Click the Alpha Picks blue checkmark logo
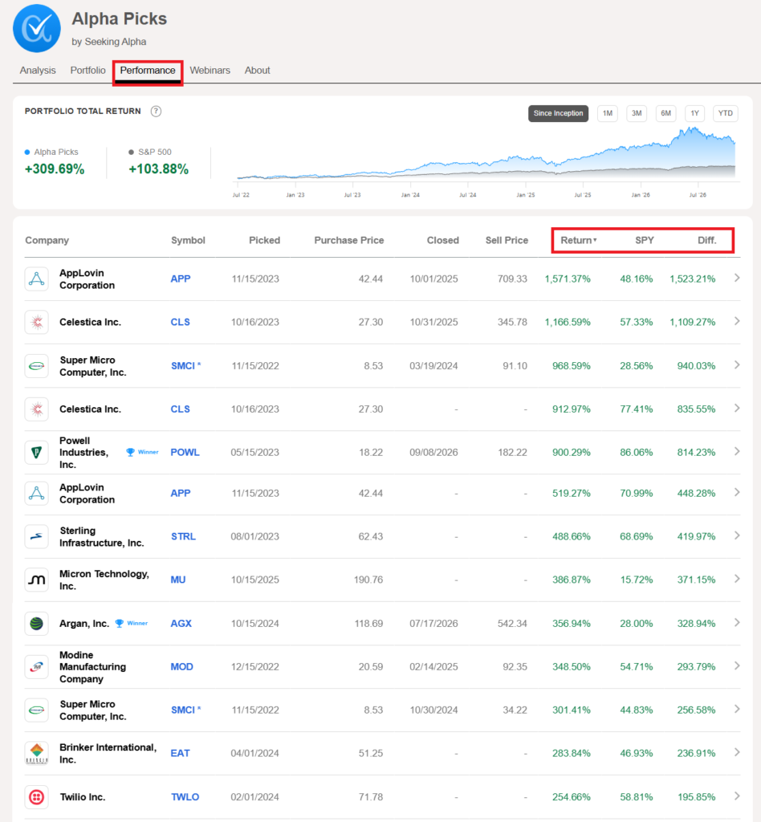 (x=37, y=28)
